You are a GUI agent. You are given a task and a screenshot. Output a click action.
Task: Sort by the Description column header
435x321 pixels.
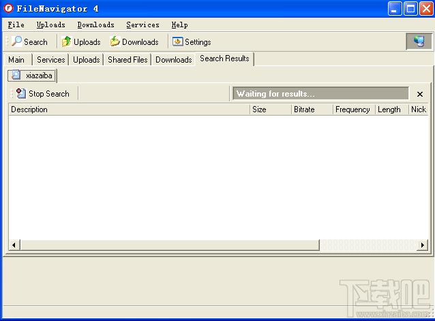pos(130,109)
